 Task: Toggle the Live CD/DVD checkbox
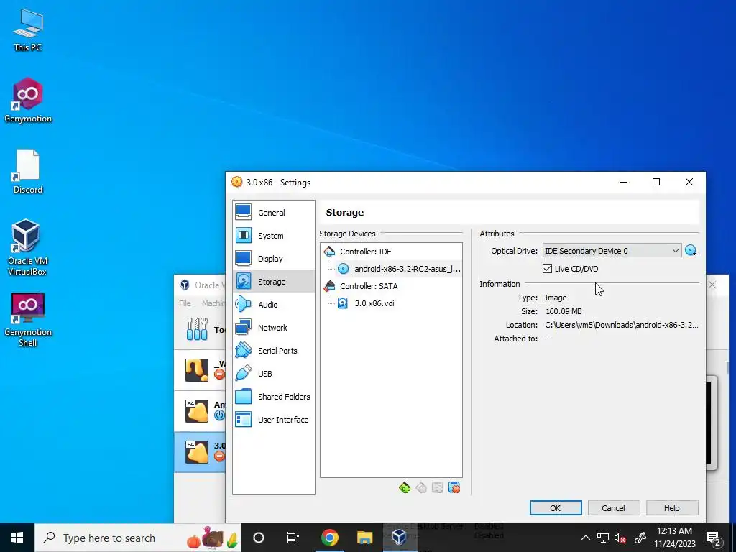click(547, 269)
